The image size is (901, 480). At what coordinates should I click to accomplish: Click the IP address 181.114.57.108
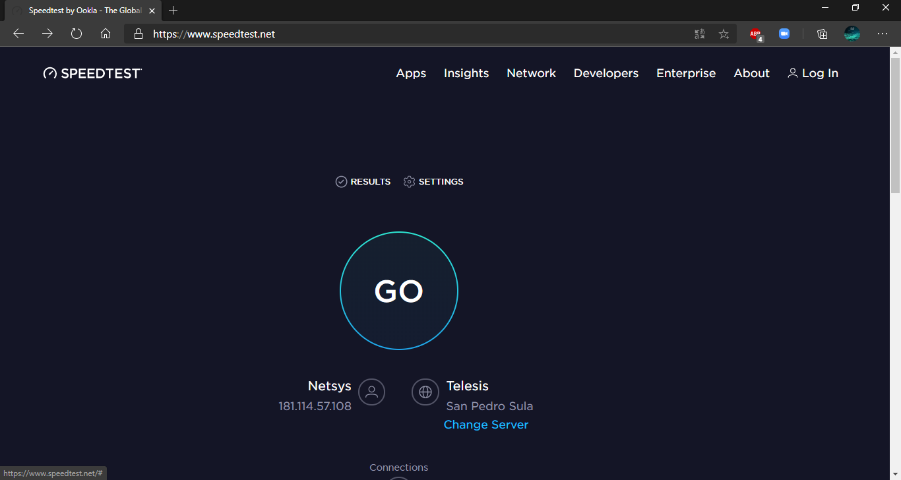(x=315, y=406)
